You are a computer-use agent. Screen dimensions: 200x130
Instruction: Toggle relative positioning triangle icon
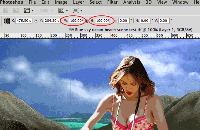coord(36,21)
